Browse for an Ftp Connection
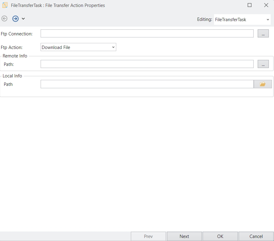This screenshot has height=241, width=274. (x=263, y=34)
